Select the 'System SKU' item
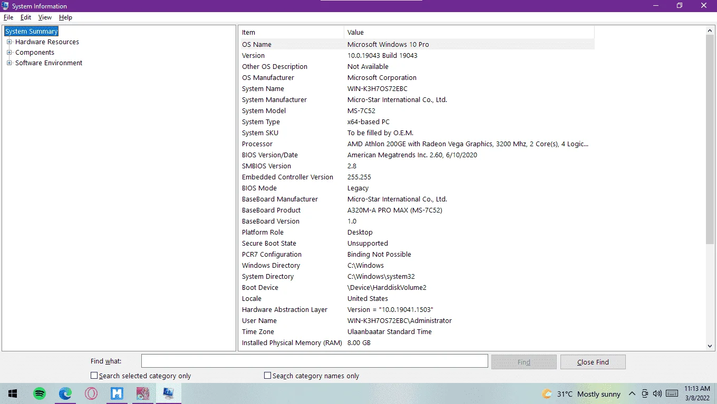Image resolution: width=717 pixels, height=404 pixels. pos(260,133)
